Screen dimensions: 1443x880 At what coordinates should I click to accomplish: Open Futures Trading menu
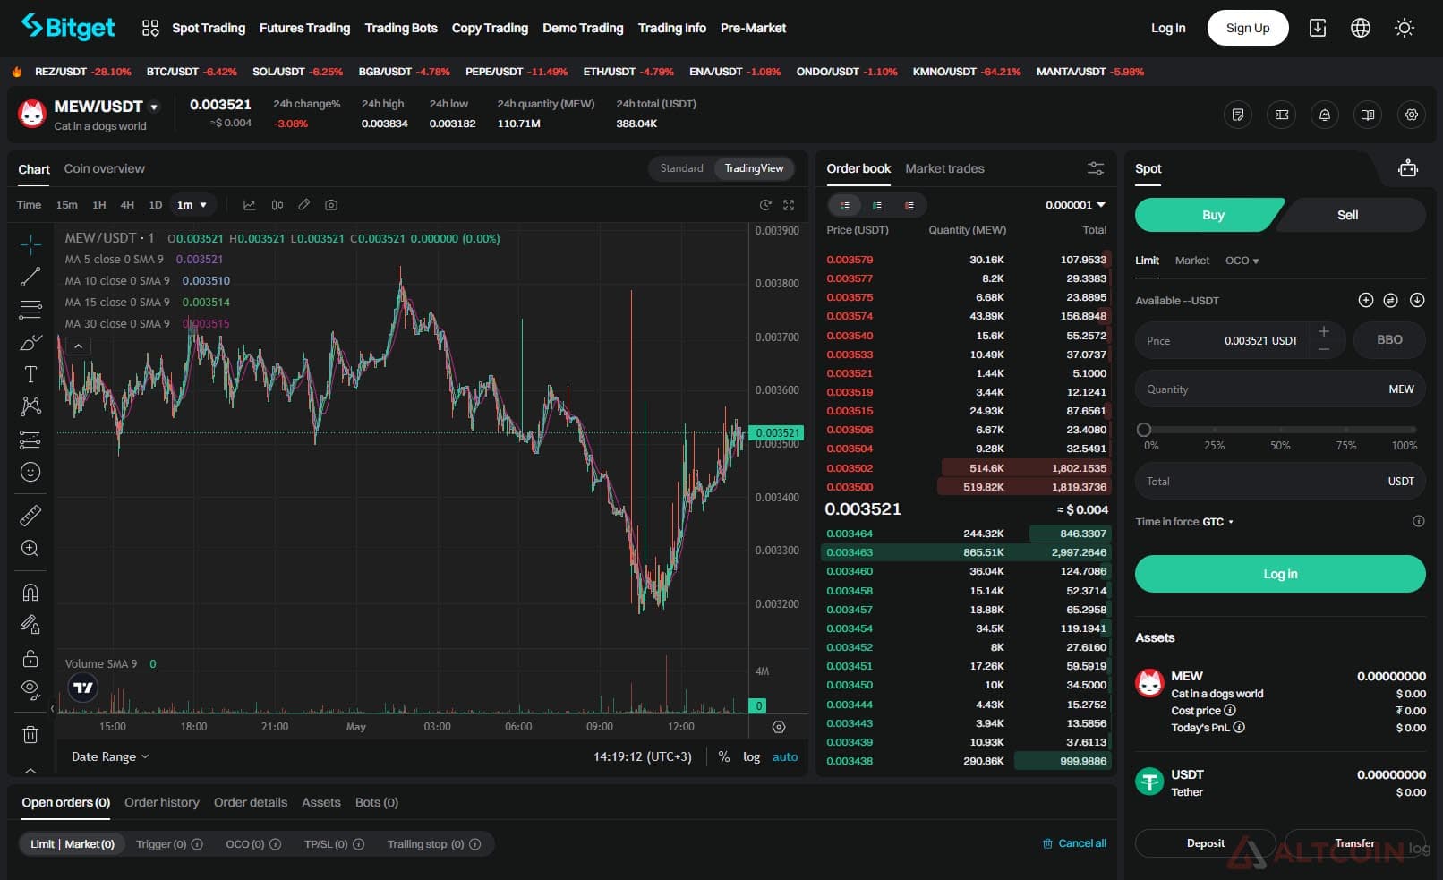pos(304,28)
